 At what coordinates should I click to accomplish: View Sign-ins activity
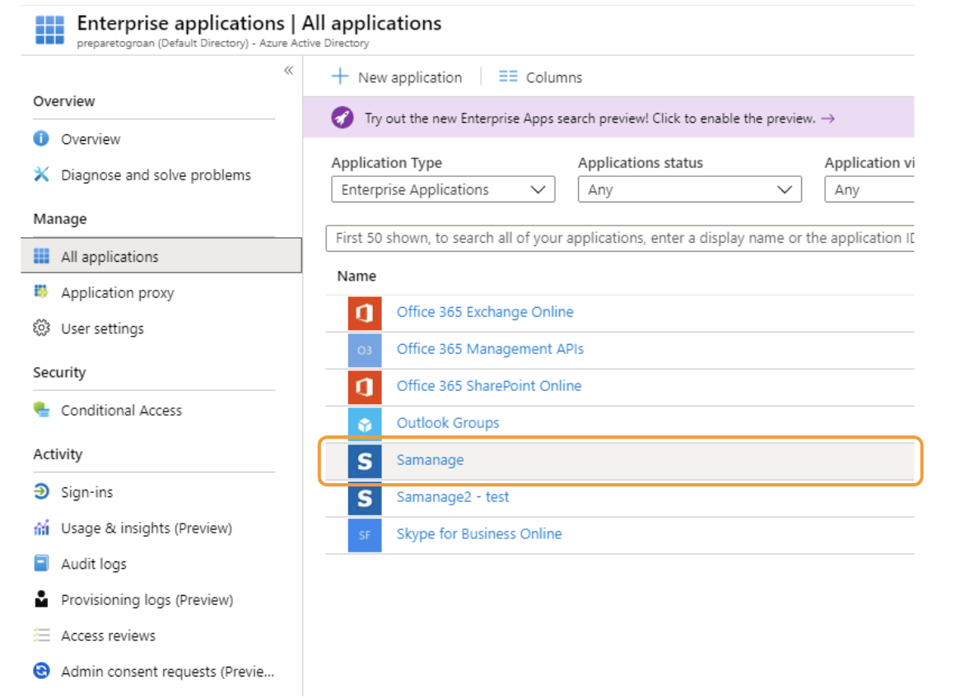87,492
